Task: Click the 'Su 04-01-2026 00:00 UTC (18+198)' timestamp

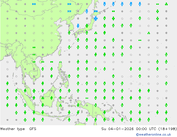Action: [x=139, y=129]
